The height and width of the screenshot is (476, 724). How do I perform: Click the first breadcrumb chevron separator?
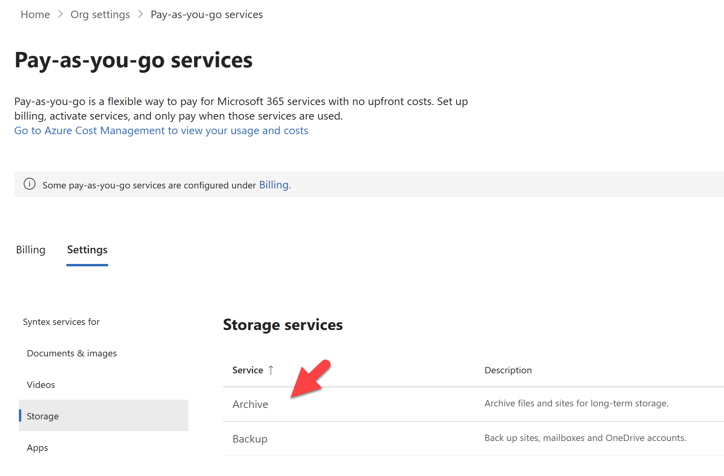tap(60, 14)
